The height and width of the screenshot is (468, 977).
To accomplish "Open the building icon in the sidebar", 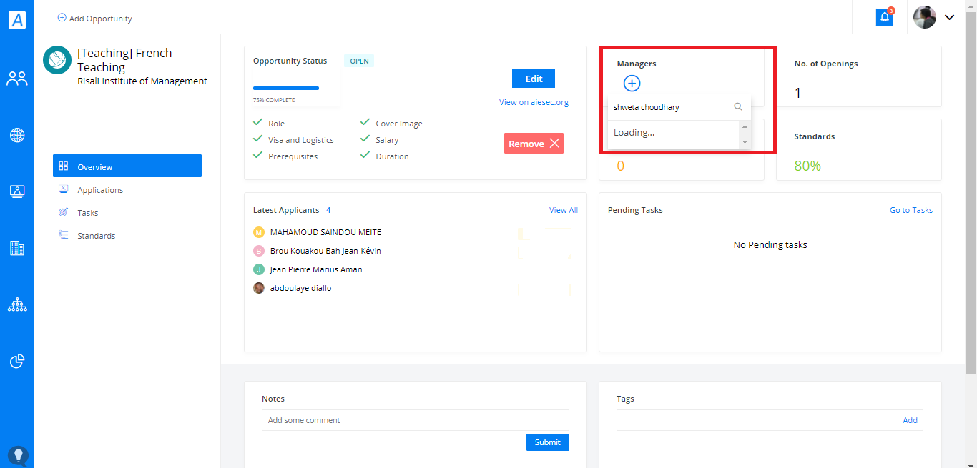I will point(17,248).
